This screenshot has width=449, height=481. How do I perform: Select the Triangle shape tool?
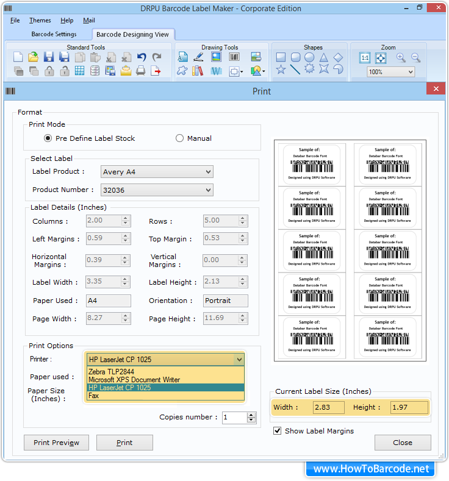click(323, 57)
